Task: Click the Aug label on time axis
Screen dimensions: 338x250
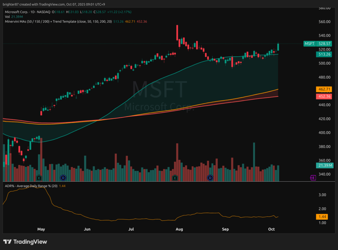Action: 179,229
